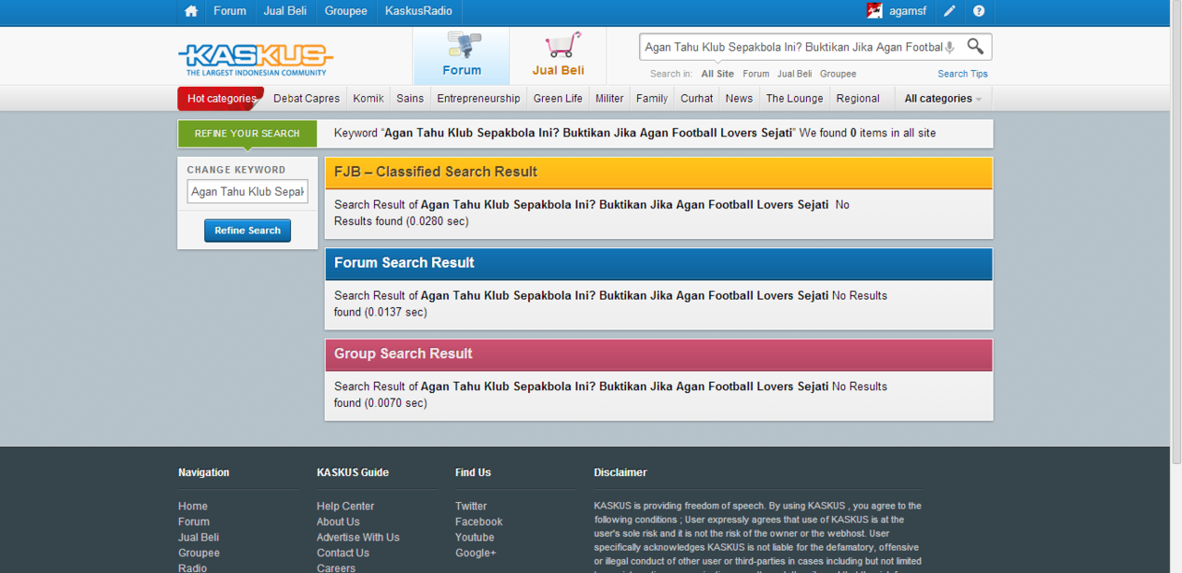Open the help question mark icon

(x=979, y=11)
